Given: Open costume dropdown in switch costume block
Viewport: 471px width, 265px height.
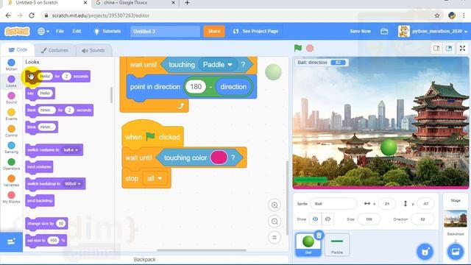Looking at the screenshot, I should (71, 150).
